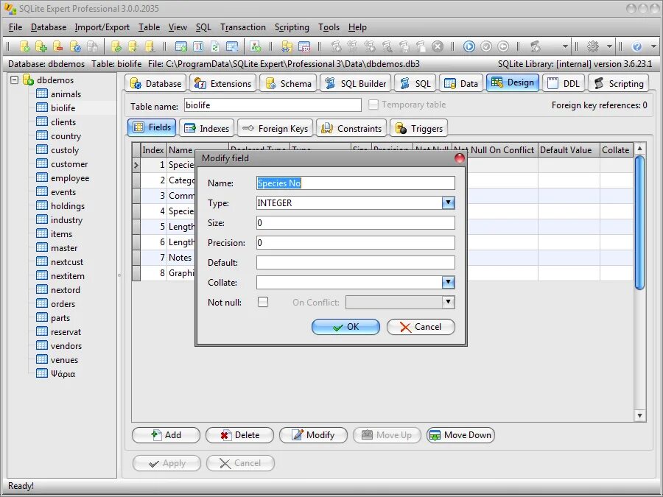
Task: Click the New Table toolbar icon
Action: pos(181,46)
